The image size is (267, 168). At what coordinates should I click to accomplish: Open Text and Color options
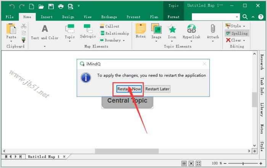click(x=45, y=32)
